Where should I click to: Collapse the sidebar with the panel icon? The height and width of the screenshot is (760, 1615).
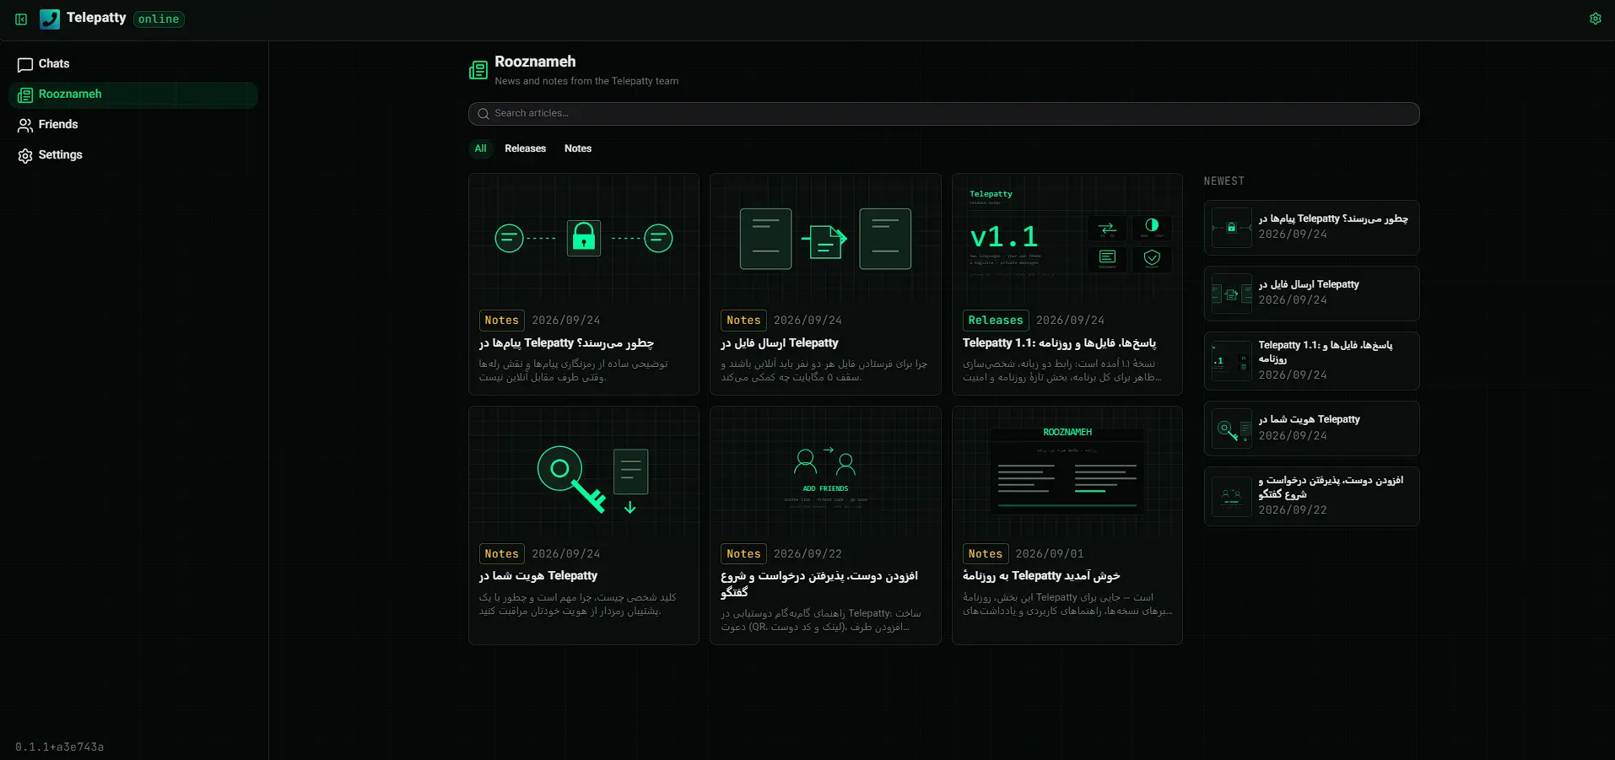pos(21,19)
